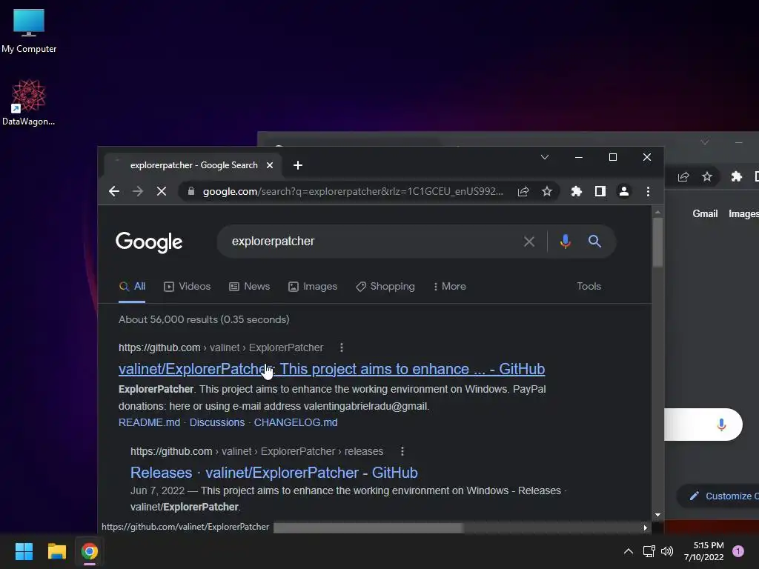
Task: Click horizontal scrollbar right arrow
Action: point(646,528)
